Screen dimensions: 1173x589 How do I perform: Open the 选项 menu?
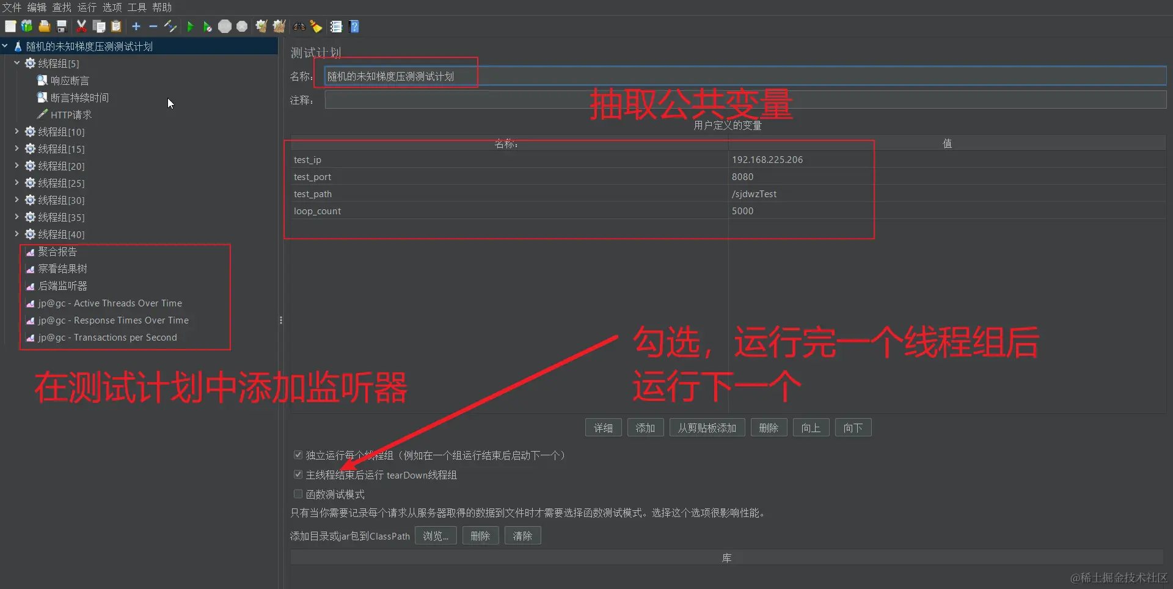(112, 7)
